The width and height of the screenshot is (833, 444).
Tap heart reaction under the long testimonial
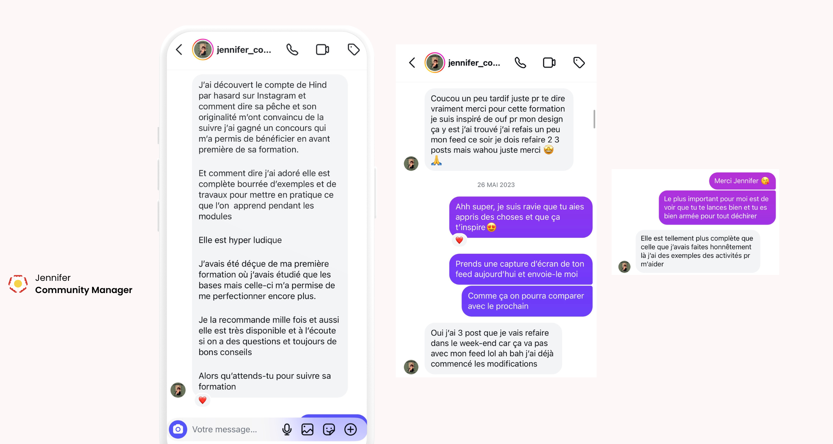click(203, 400)
